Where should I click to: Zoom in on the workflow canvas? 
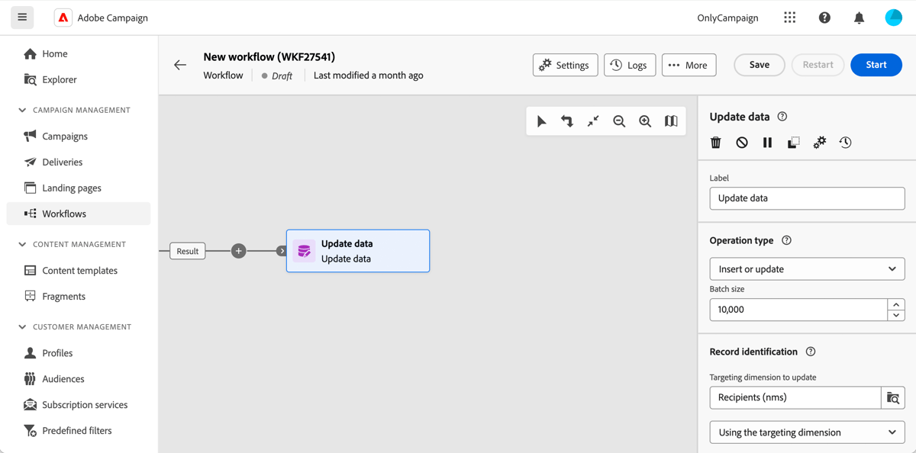point(645,120)
